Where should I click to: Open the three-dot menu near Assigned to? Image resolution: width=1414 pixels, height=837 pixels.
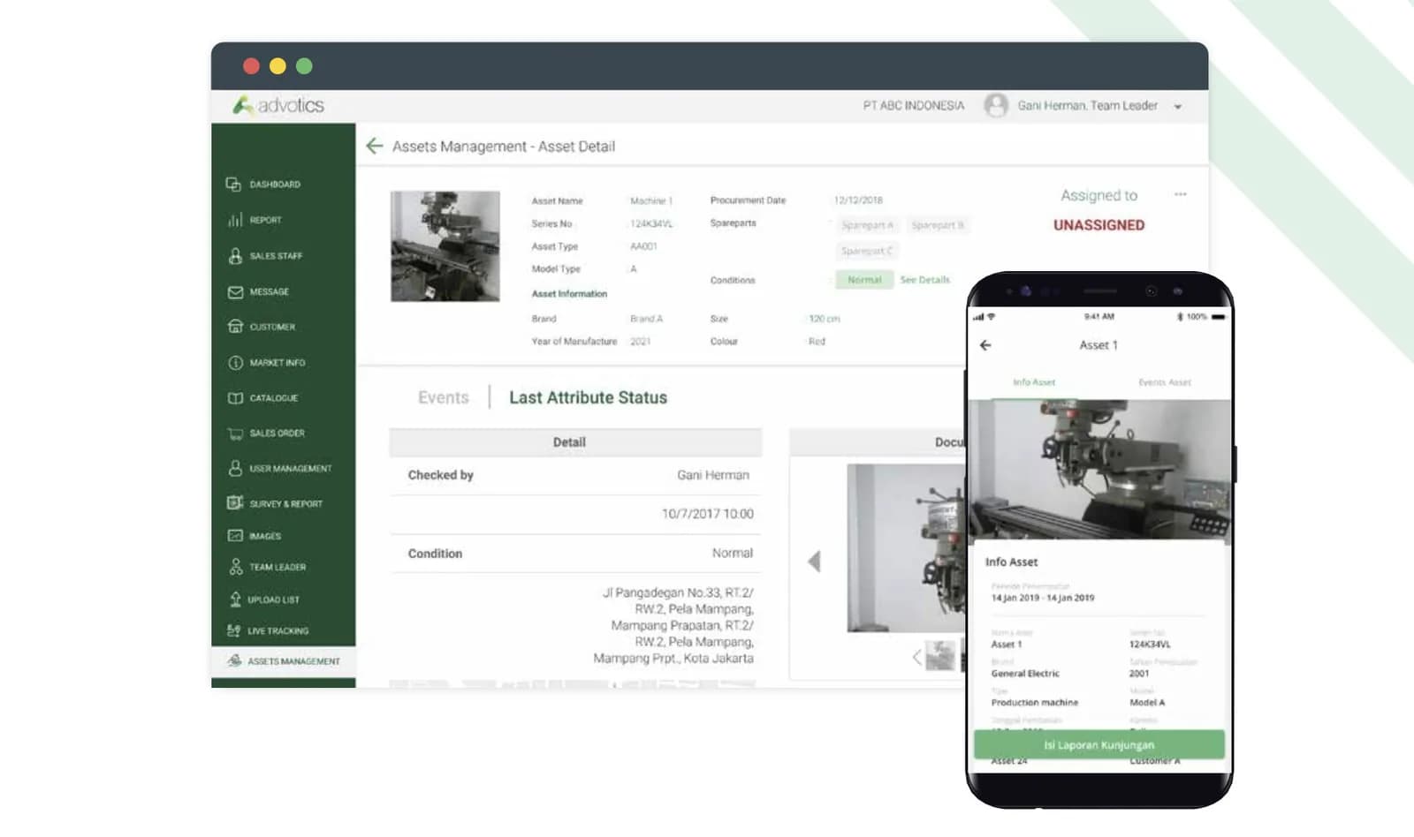1181,194
